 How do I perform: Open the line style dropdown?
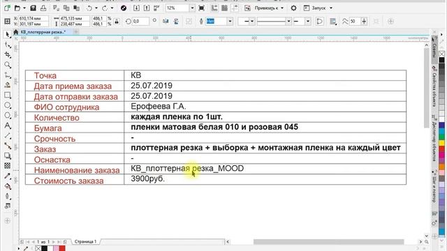pyautogui.click(x=288, y=22)
